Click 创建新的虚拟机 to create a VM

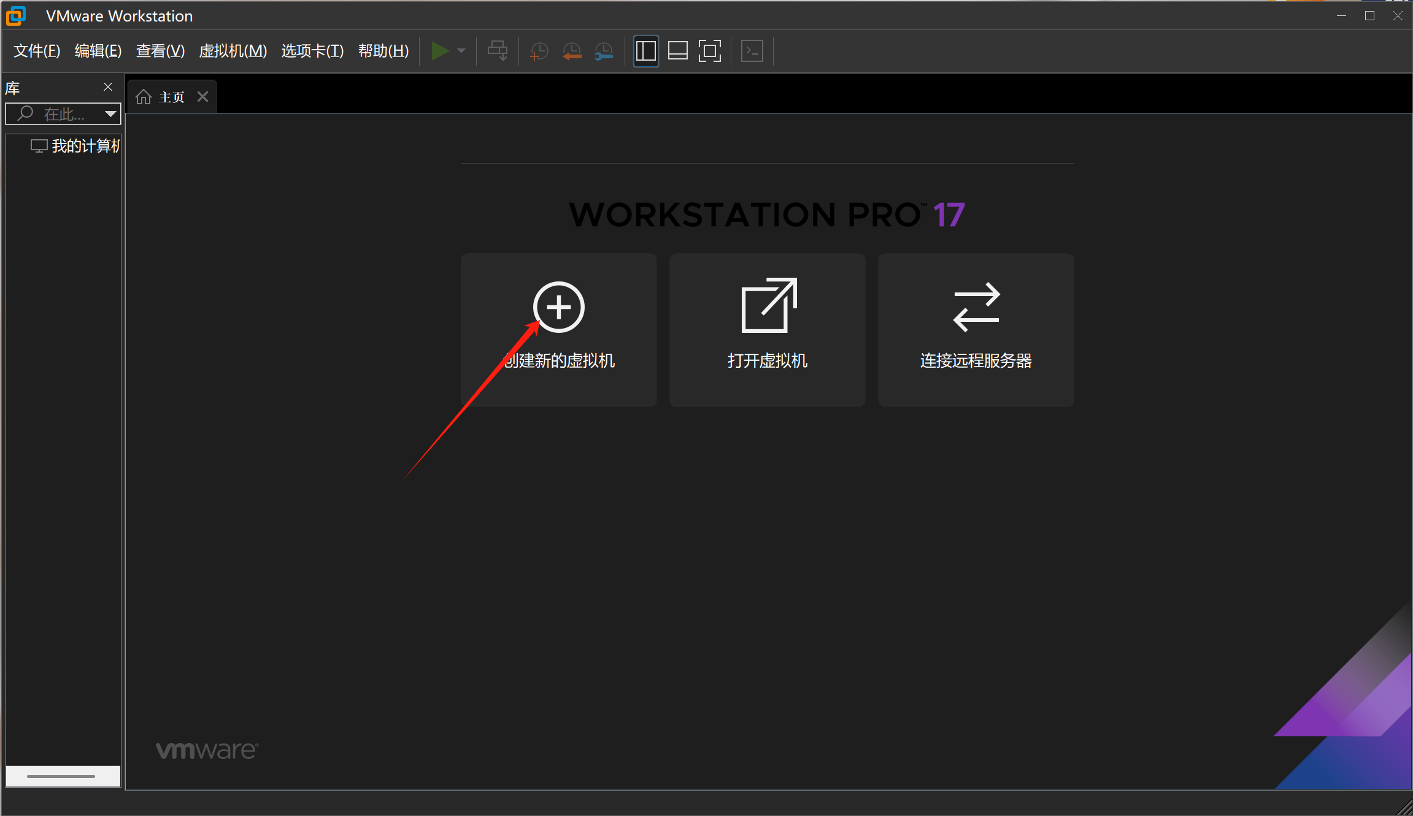558,330
